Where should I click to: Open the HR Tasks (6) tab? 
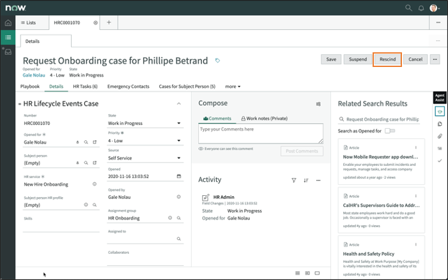[x=85, y=86]
